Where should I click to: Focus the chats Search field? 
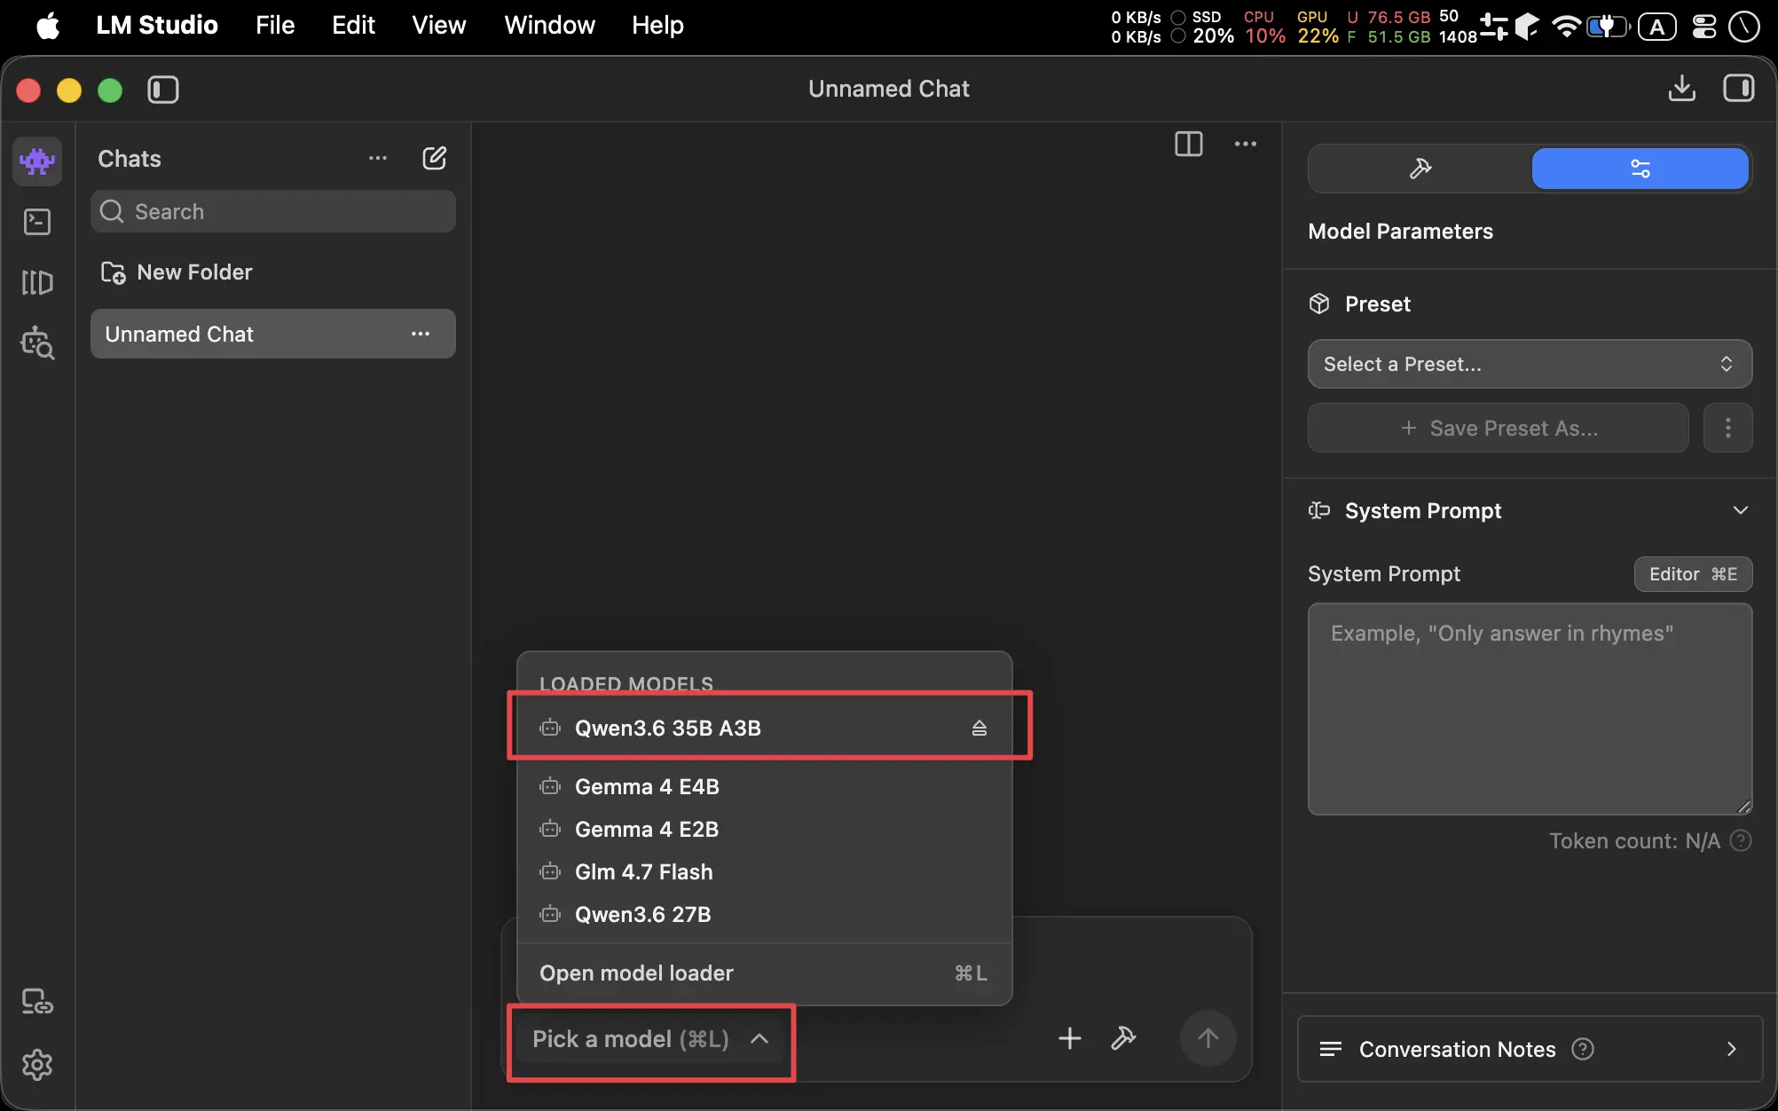(x=273, y=211)
